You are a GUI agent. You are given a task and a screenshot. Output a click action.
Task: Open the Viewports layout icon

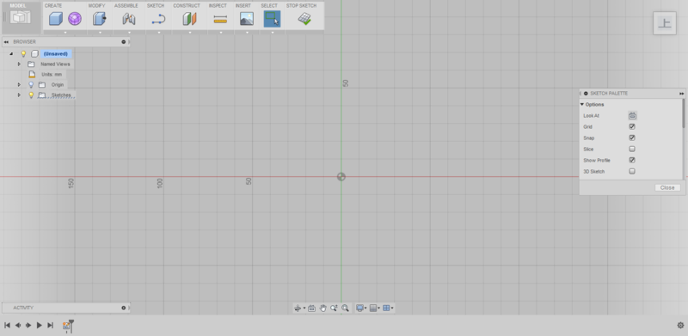(386, 309)
